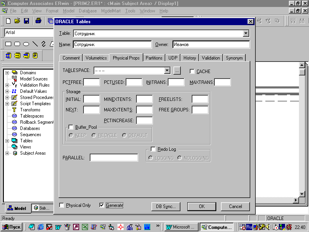Click the TABLESPACE ellipsis browse button

point(177,70)
